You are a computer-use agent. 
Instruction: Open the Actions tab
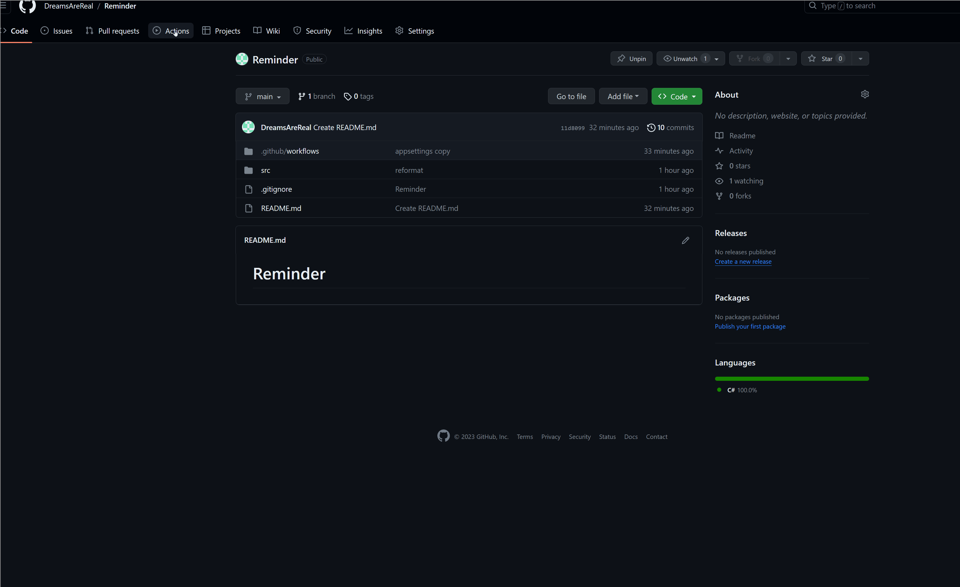[x=177, y=30]
